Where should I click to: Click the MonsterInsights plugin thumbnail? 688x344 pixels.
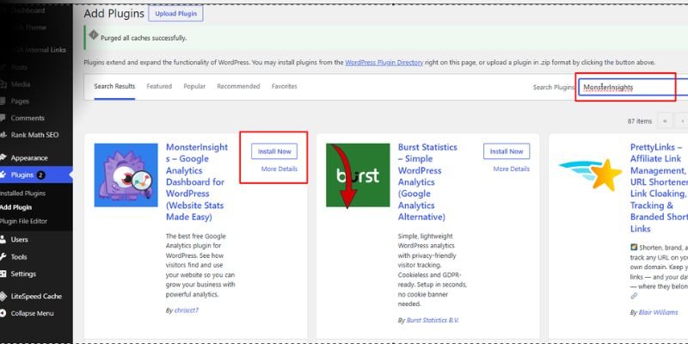tap(126, 175)
